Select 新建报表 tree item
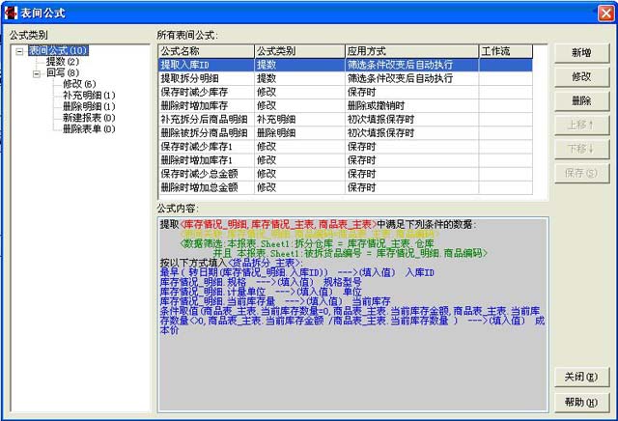The height and width of the screenshot is (421, 618). pos(88,118)
